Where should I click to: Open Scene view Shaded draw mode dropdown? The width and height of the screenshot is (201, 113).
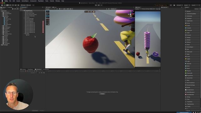50,9
